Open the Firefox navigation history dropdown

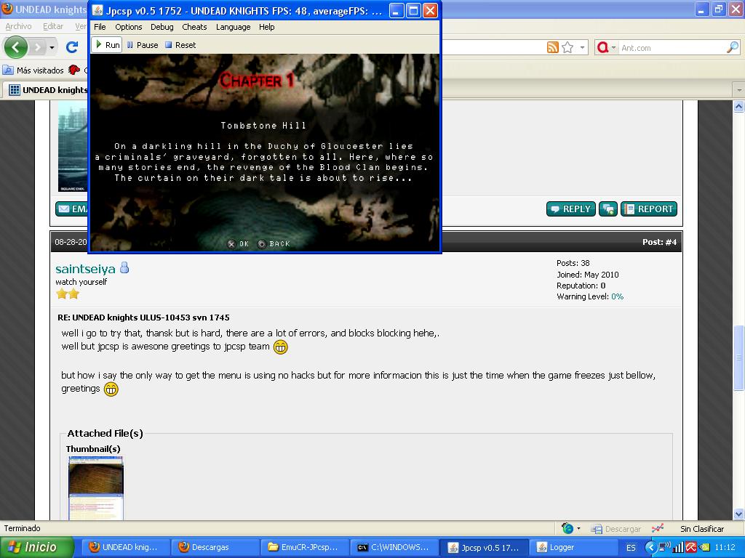click(x=52, y=48)
